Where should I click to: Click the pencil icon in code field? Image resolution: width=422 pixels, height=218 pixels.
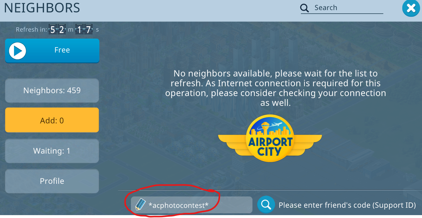click(x=140, y=204)
